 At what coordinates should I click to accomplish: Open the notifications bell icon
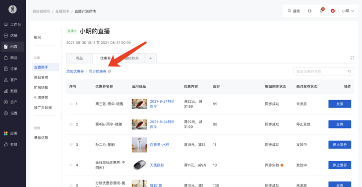click(x=321, y=11)
